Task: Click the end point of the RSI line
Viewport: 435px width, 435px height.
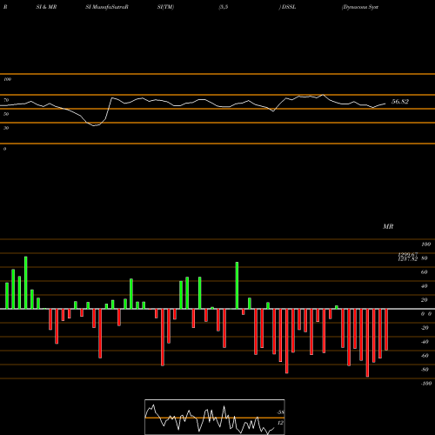Action: click(385, 104)
